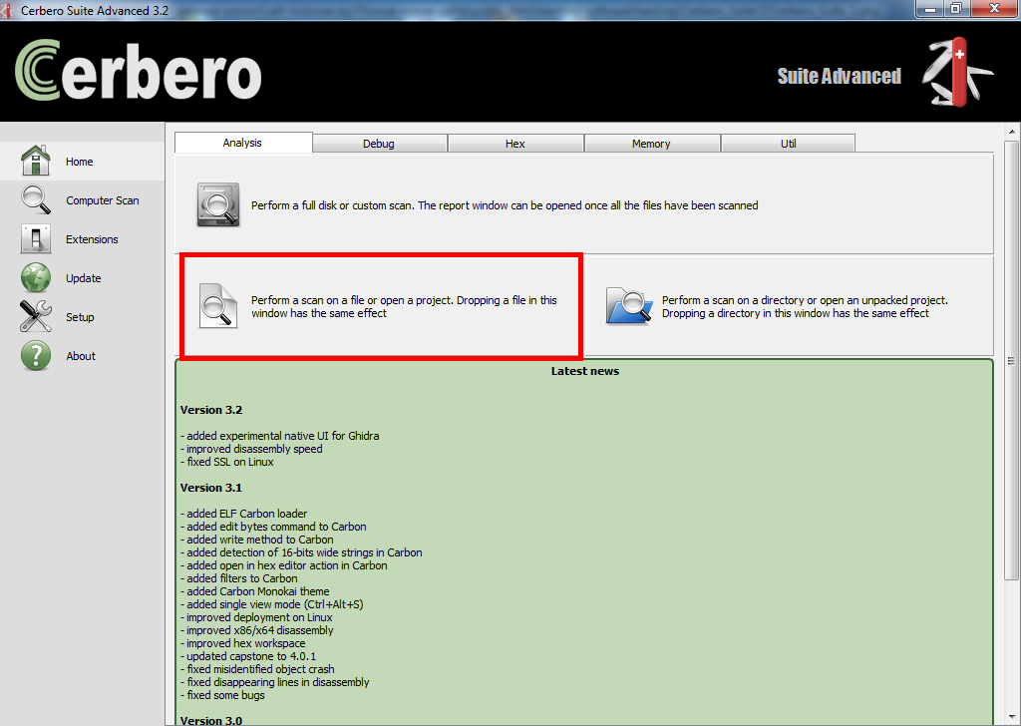The width and height of the screenshot is (1021, 726).
Task: Open Setup with the wrench icon
Action: point(36,317)
